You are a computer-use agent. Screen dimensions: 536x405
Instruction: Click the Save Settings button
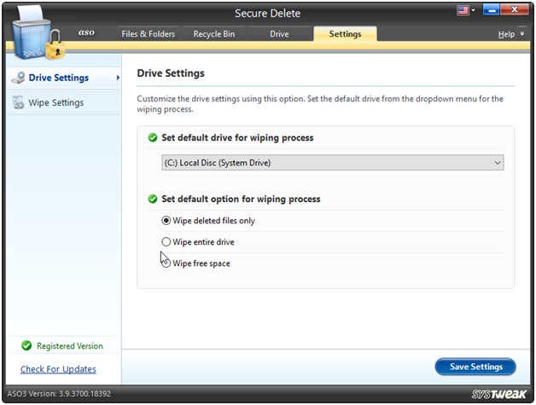475,367
